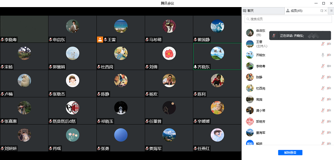This screenshot has height=160, width=334.
Task: Pop out the members panel window
Action: coord(321,10)
